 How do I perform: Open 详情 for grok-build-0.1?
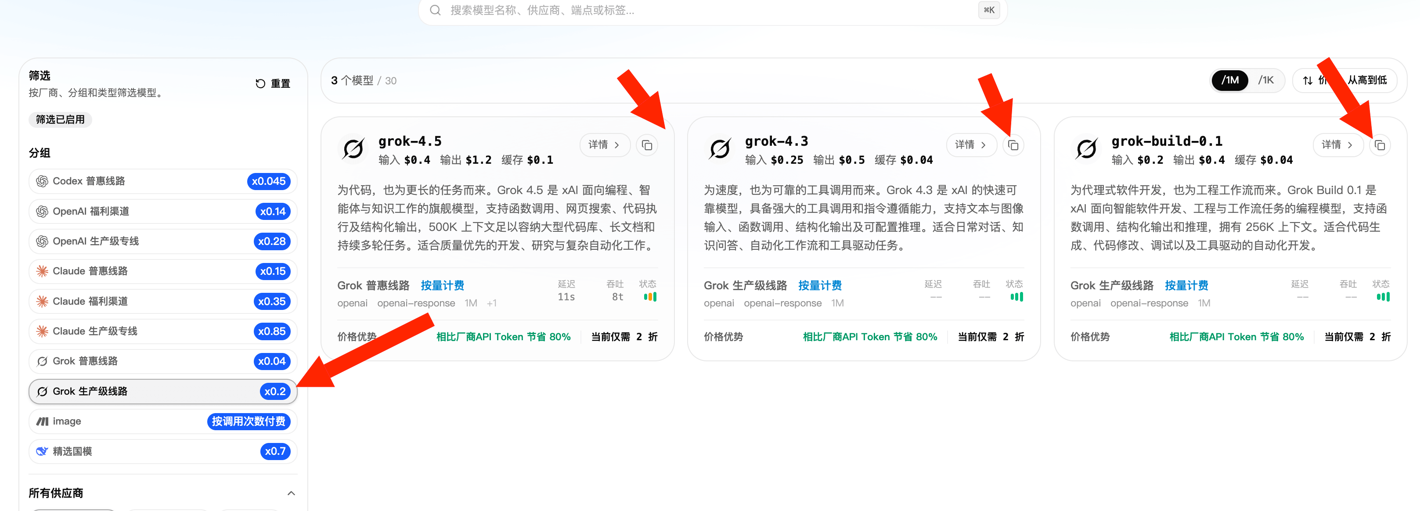1337,145
